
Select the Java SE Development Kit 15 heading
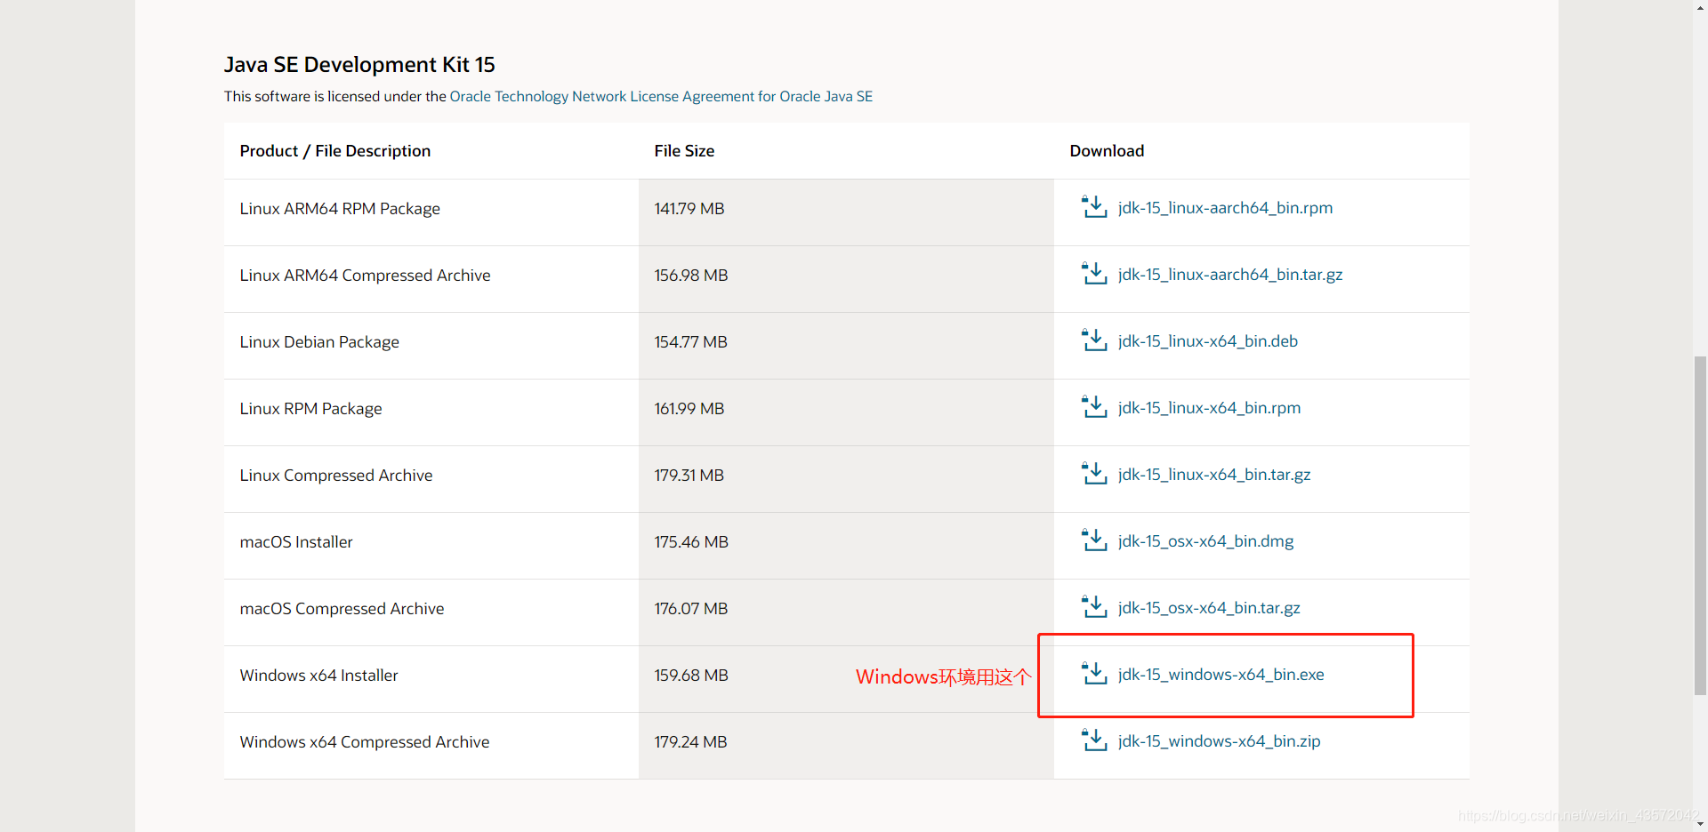pyautogui.click(x=359, y=65)
